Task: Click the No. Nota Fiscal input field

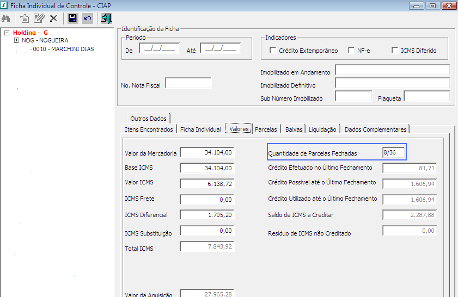Action: pyautogui.click(x=188, y=83)
